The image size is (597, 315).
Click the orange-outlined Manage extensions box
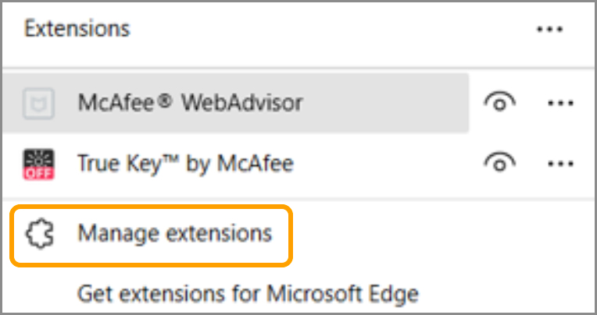(152, 233)
